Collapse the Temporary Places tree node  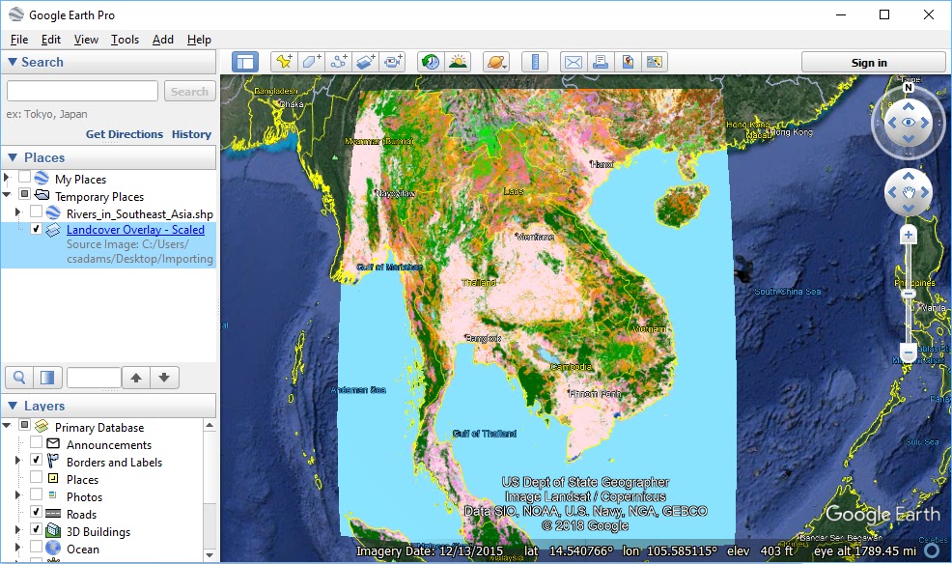click(x=7, y=195)
